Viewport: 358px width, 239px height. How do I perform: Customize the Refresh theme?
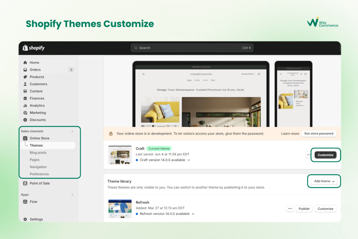click(x=325, y=209)
